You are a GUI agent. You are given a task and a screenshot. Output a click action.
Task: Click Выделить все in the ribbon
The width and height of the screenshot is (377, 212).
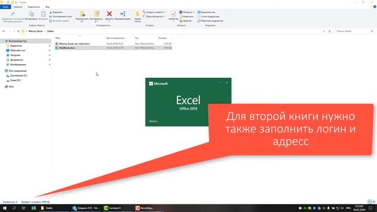206,12
